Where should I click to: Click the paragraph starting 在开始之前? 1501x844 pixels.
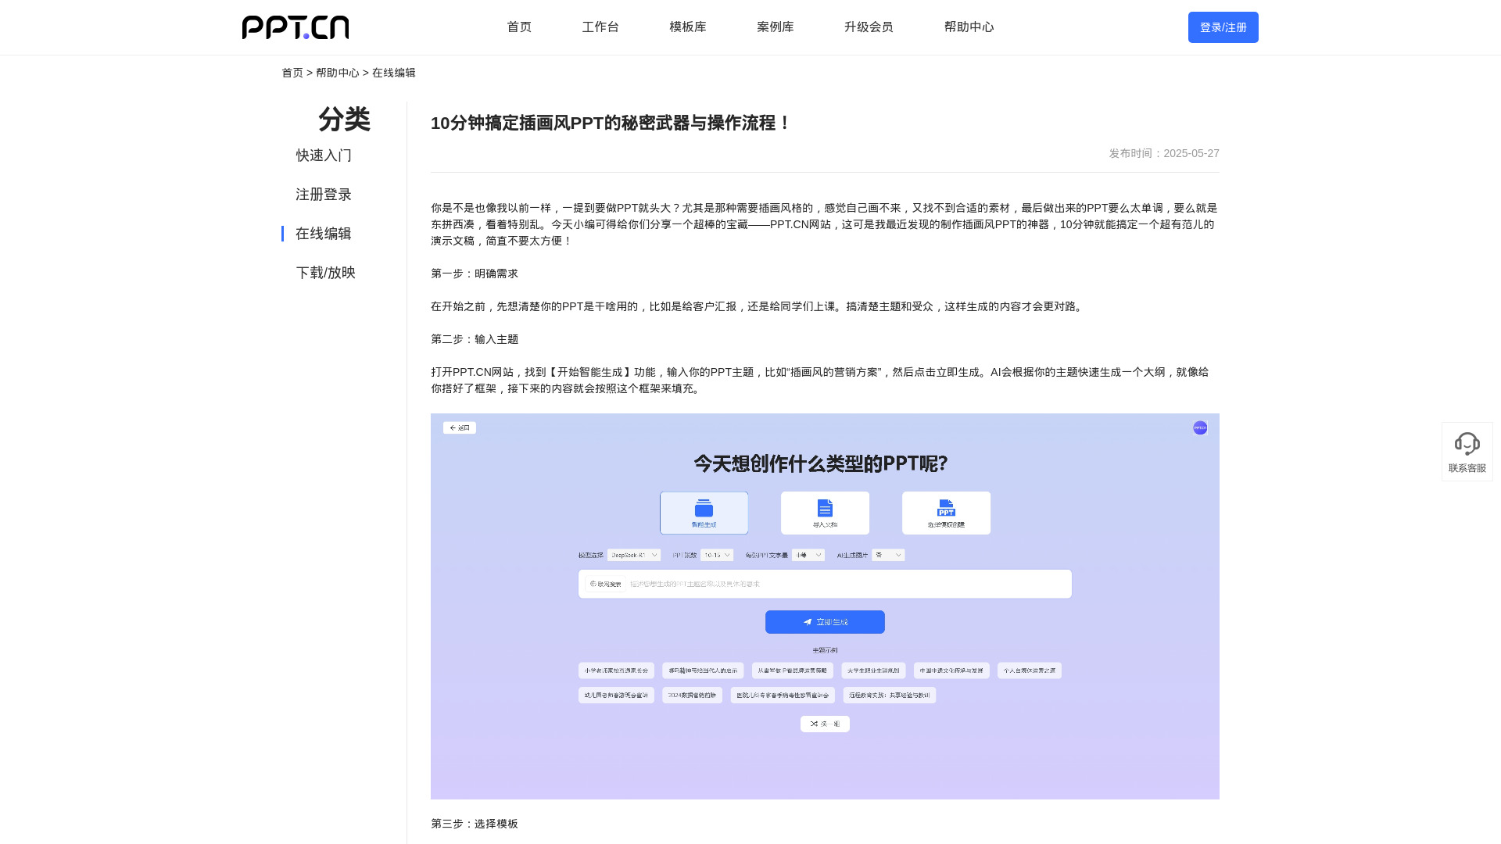pyautogui.click(x=758, y=306)
